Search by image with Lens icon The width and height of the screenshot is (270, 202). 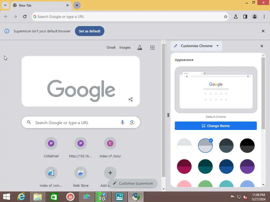pos(132,123)
